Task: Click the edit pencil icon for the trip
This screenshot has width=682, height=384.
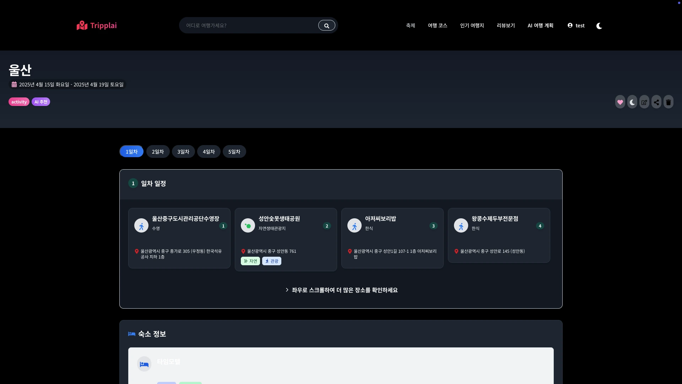Action: pyautogui.click(x=644, y=102)
